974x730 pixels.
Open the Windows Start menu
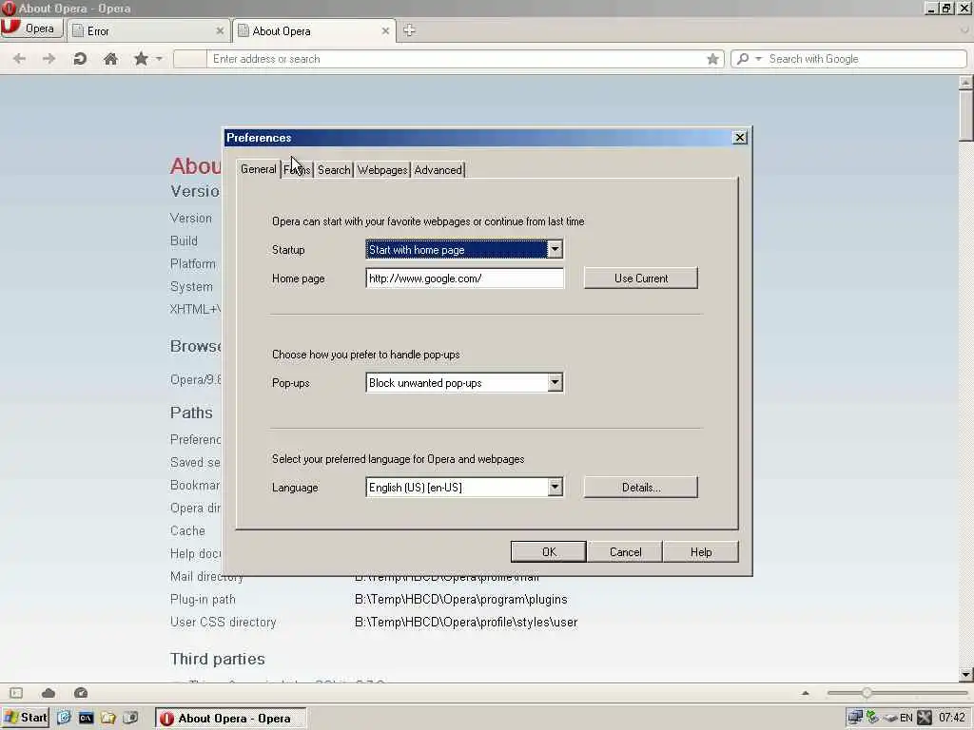(x=26, y=718)
